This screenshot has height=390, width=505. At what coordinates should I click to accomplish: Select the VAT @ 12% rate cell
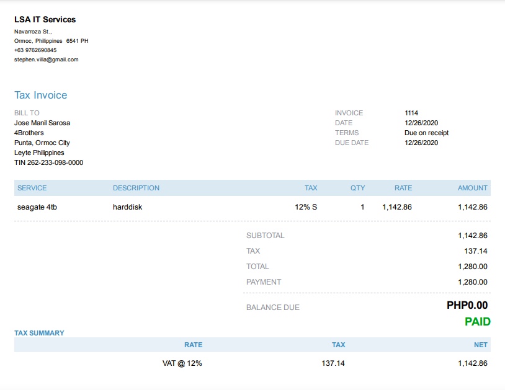[182, 363]
